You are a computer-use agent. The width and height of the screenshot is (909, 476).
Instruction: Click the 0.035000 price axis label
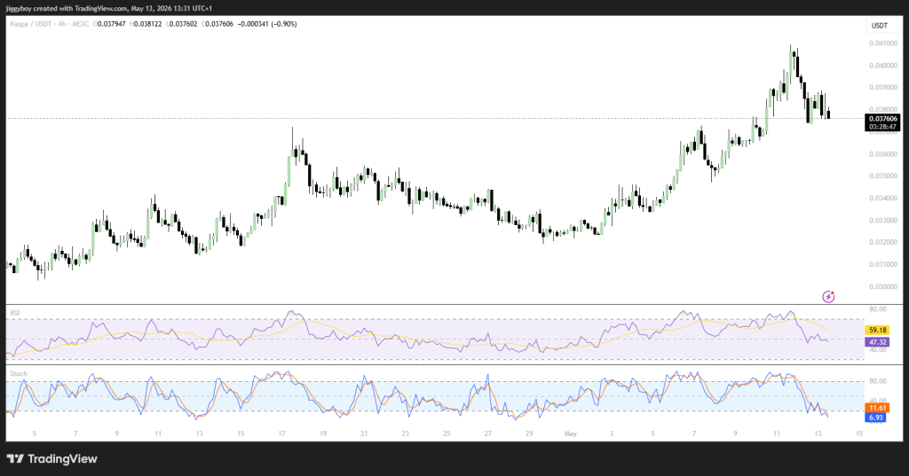[x=883, y=176]
